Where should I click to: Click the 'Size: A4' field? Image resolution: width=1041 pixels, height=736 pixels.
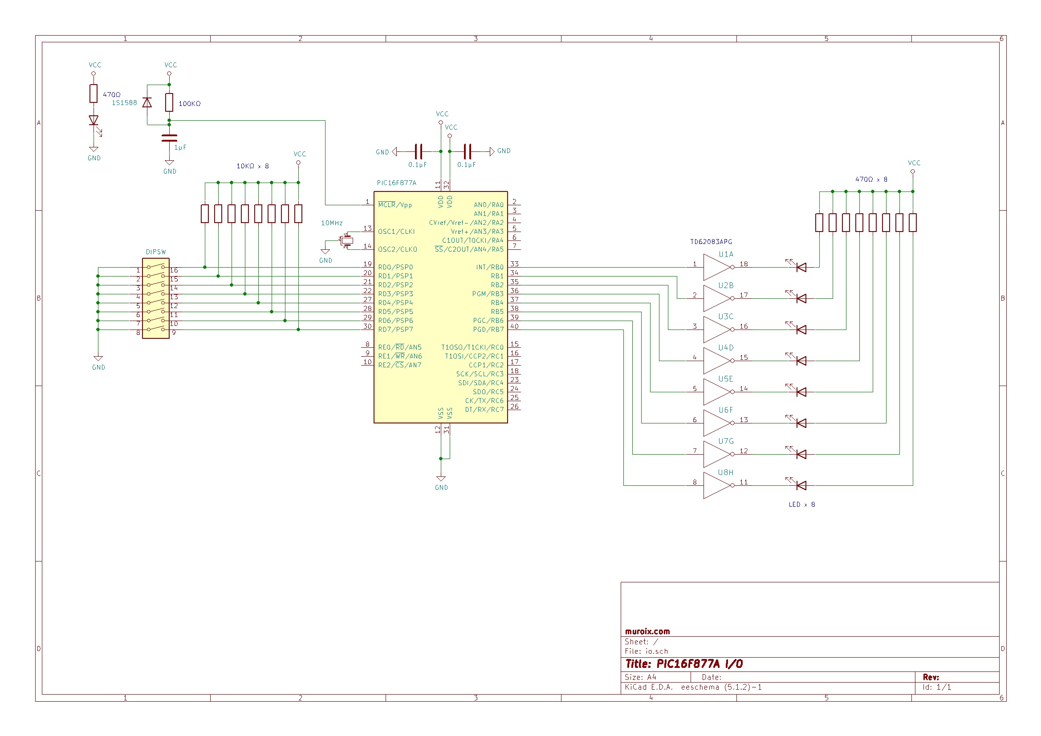click(640, 677)
